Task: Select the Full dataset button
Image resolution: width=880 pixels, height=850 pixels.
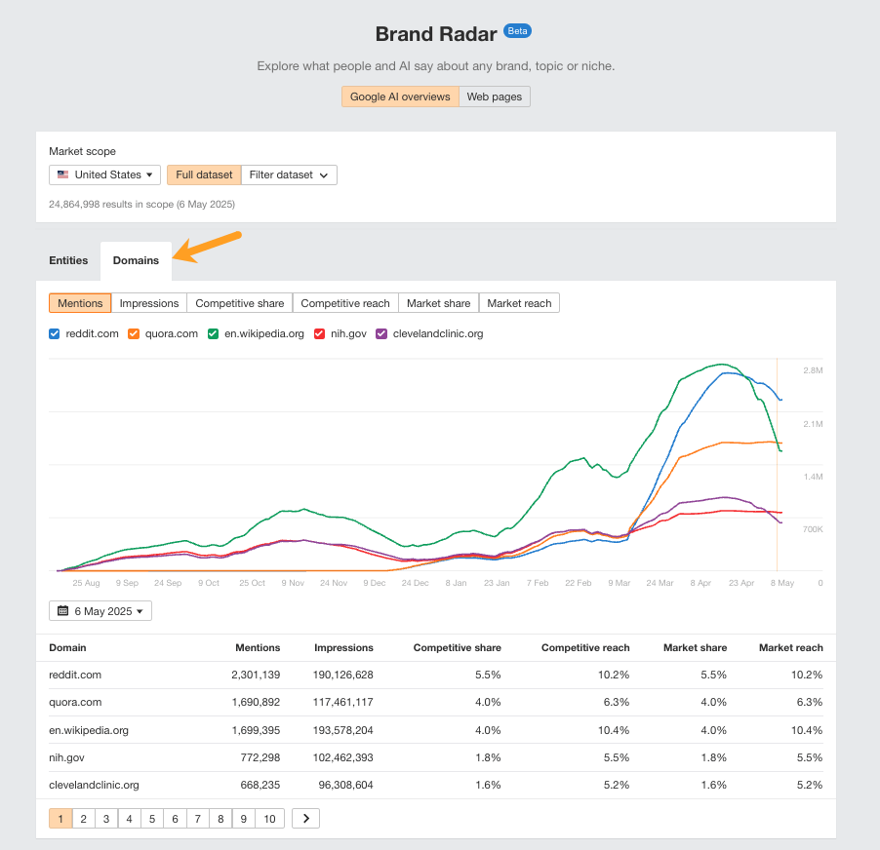Action: [x=203, y=174]
